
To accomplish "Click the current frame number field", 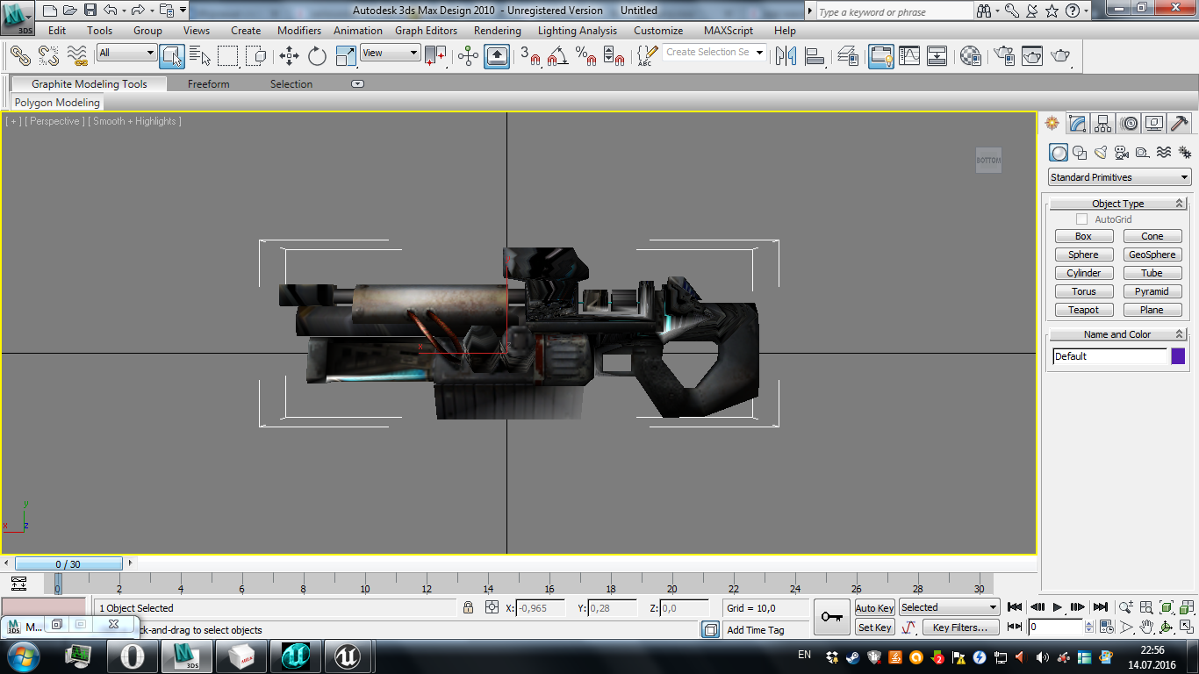I will pos(1056,627).
